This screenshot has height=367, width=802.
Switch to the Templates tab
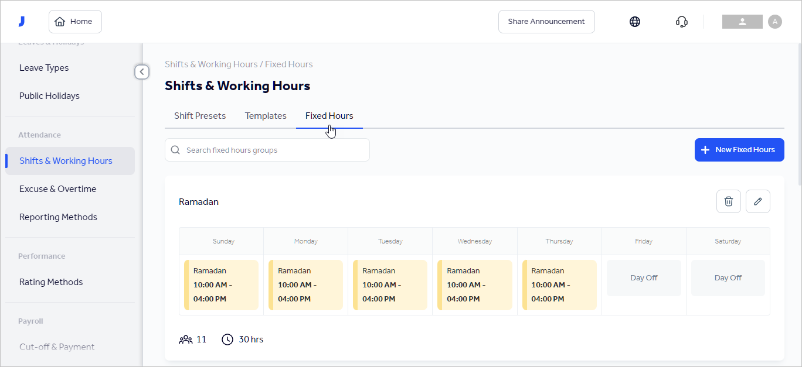tap(265, 115)
